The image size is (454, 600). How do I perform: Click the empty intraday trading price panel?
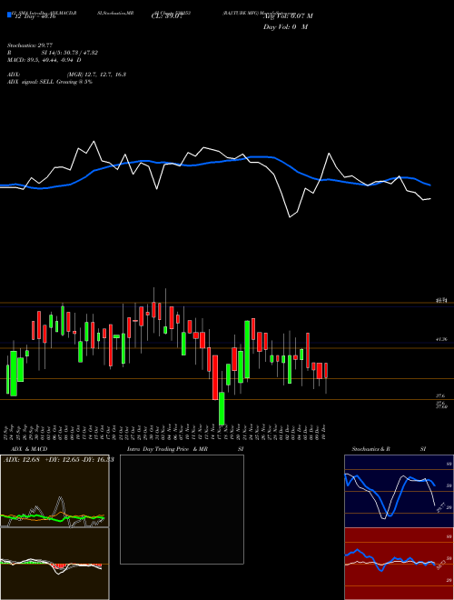[x=182, y=509]
